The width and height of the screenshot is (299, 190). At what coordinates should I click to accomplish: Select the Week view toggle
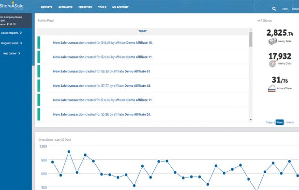tap(280, 122)
